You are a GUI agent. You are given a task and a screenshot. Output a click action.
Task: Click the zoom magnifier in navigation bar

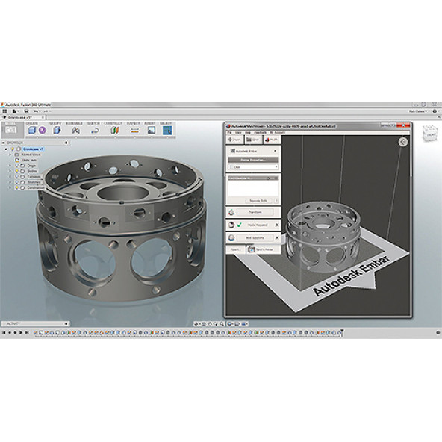pos(222,324)
